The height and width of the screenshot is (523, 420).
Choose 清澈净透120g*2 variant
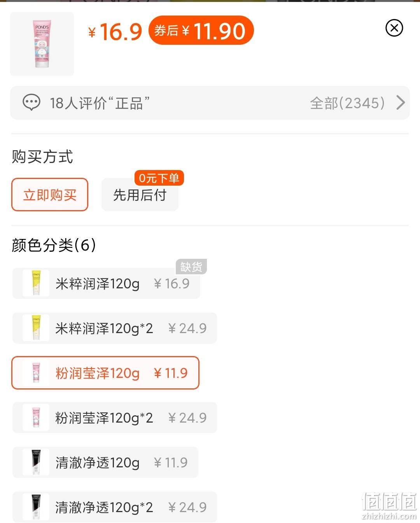115,507
